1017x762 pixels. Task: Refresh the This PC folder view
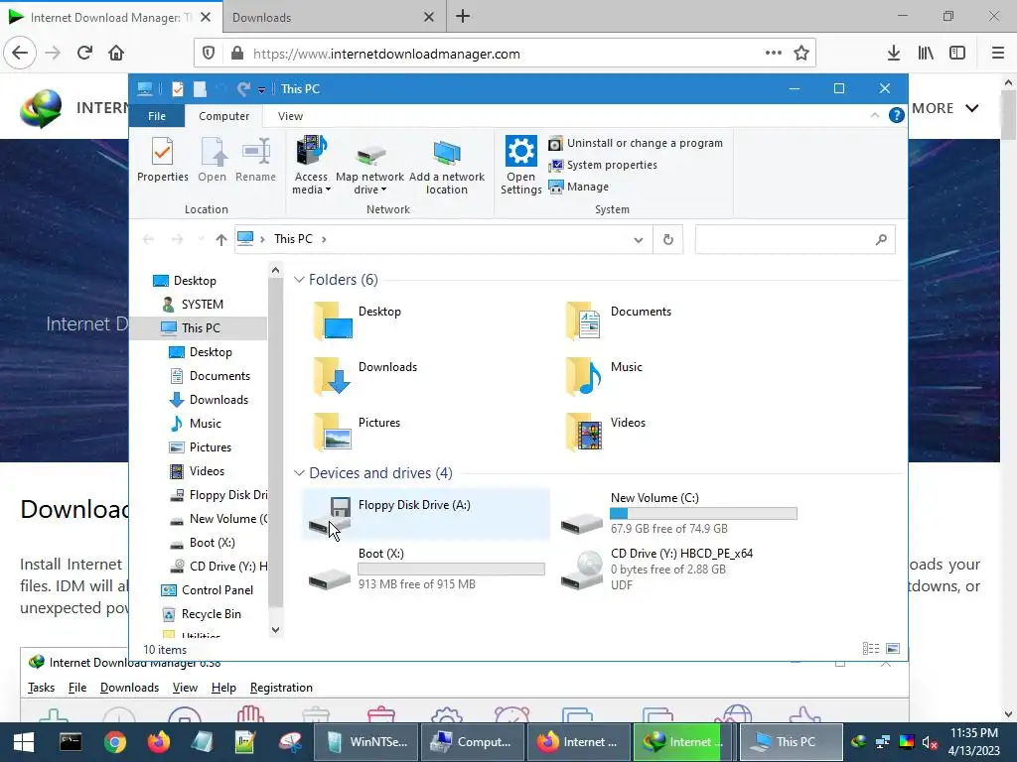coord(668,240)
